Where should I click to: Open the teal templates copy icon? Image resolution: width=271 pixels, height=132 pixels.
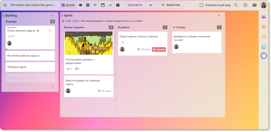[264, 47]
